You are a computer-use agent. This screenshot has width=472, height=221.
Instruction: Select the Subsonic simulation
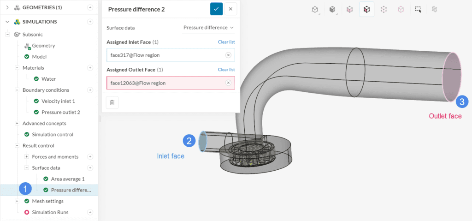33,34
